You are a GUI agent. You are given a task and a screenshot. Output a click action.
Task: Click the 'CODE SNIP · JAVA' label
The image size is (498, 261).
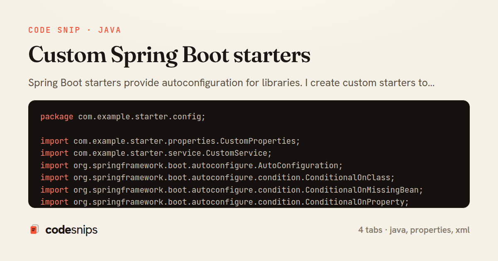tap(75, 30)
